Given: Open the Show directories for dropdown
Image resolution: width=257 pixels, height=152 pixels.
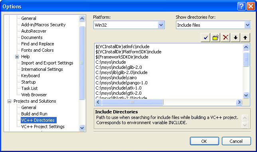Looking at the screenshot, I should coord(247,25).
